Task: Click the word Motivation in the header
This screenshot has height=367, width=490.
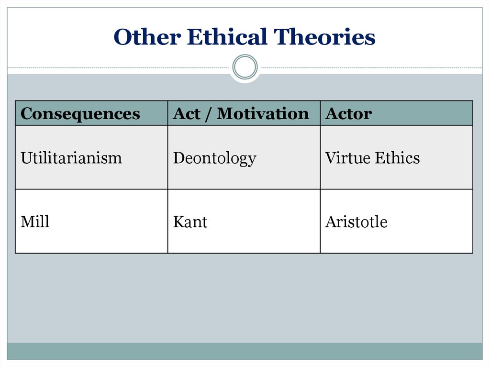Action: coord(263,113)
